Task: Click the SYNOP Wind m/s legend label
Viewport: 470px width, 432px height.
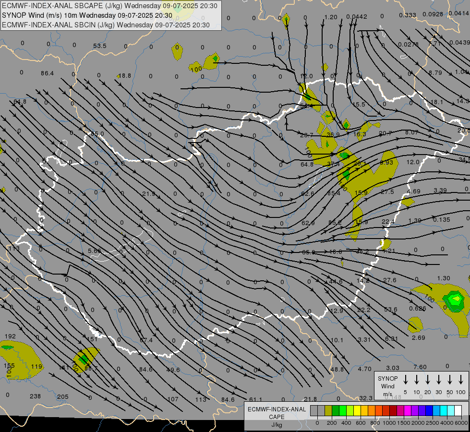Action: click(x=387, y=386)
